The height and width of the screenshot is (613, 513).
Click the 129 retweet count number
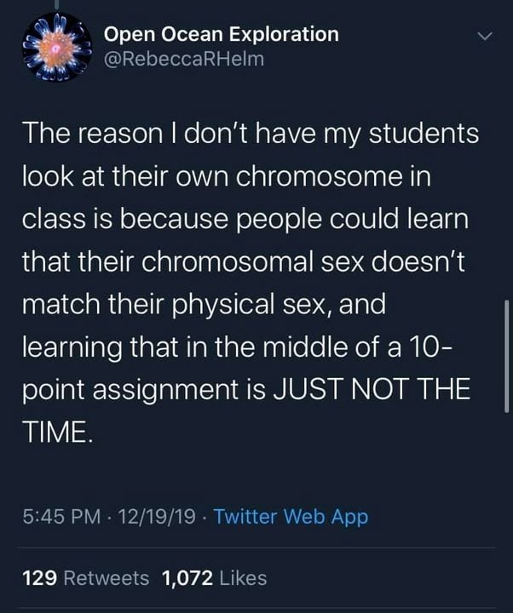pyautogui.click(x=38, y=578)
